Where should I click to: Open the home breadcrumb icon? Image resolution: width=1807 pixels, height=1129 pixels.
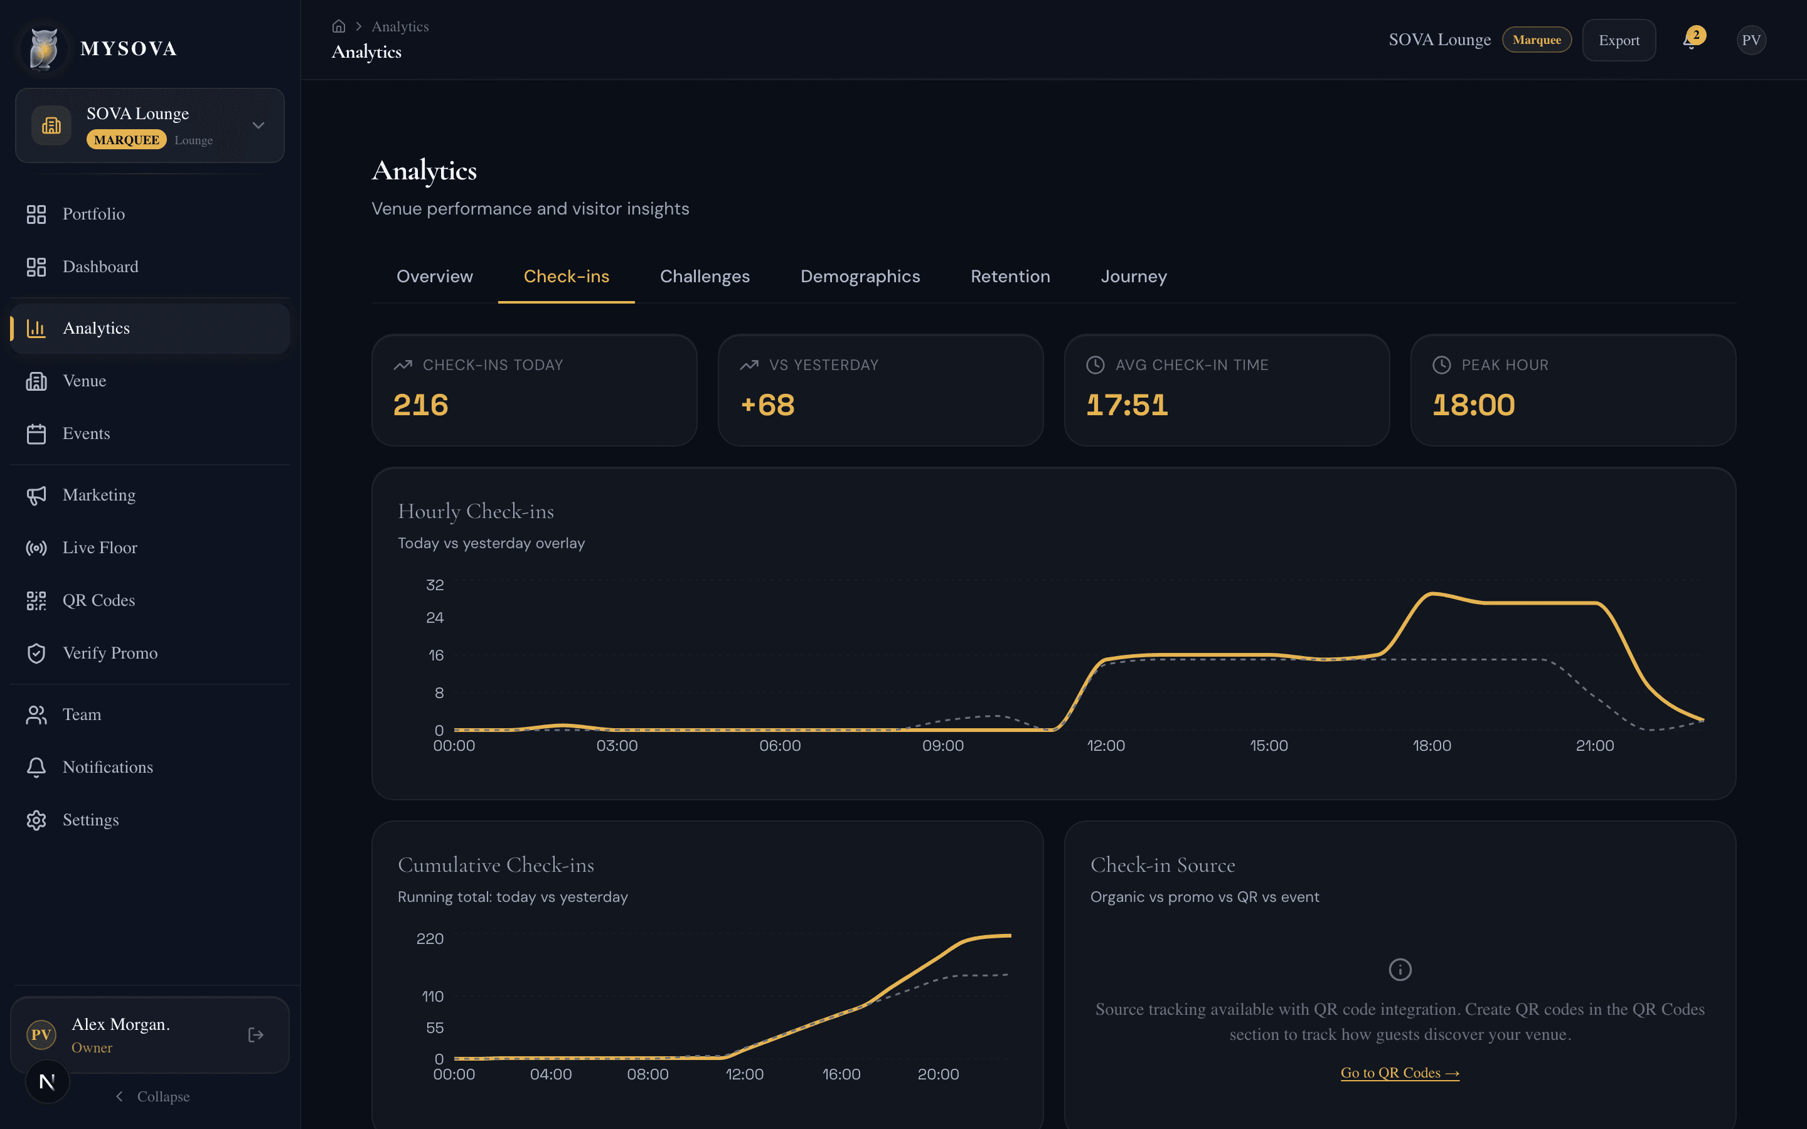[338, 25]
